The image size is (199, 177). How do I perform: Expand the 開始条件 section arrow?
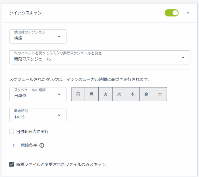click(x=14, y=145)
